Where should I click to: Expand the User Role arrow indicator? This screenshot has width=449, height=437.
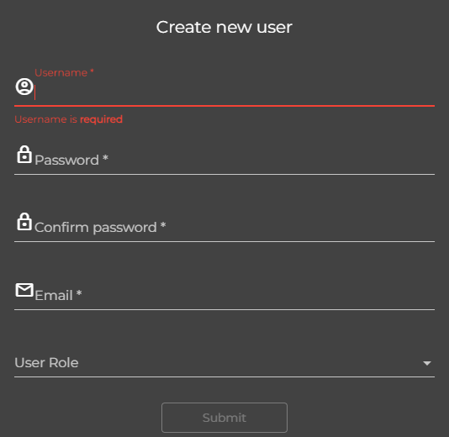[427, 363]
